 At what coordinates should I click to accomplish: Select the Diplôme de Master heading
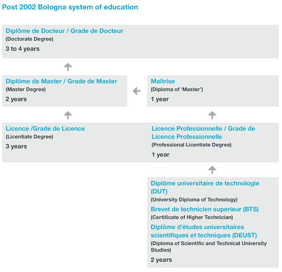[x=61, y=81]
